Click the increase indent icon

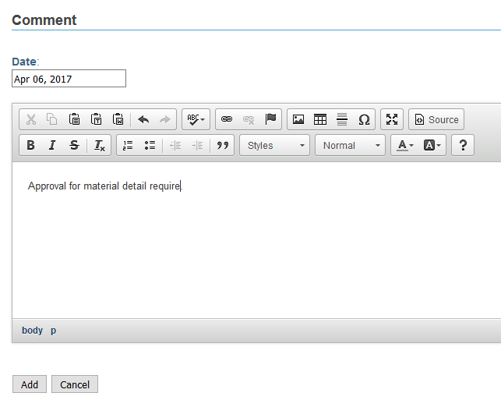tap(197, 145)
